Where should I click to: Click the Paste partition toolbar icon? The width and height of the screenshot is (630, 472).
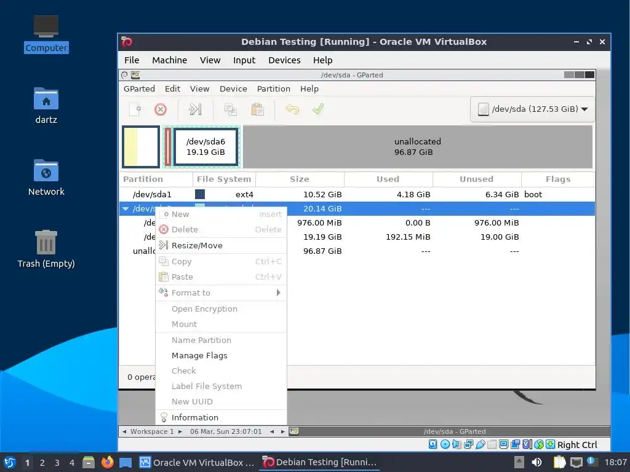coord(257,109)
